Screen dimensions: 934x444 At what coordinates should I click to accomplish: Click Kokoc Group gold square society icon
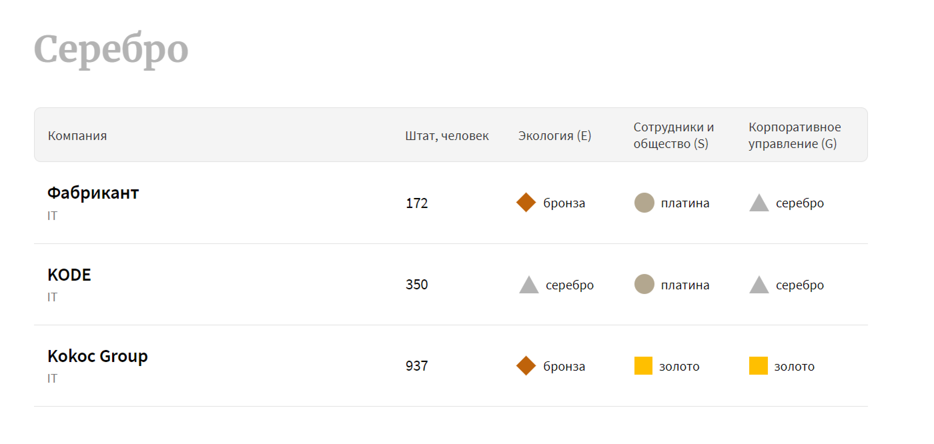643,366
